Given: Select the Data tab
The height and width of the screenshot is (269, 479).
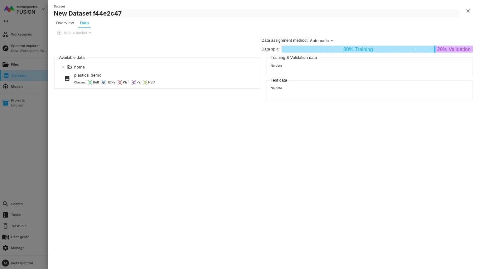Looking at the screenshot, I should tap(84, 23).
